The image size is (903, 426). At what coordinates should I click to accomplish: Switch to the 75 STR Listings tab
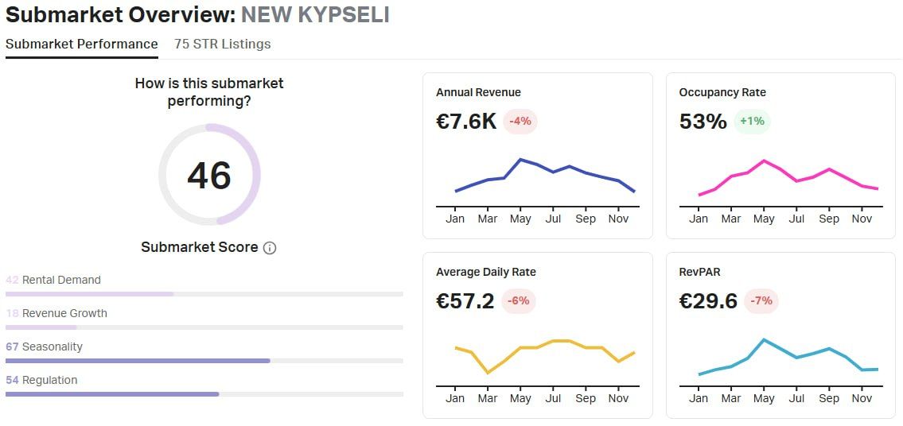click(223, 45)
